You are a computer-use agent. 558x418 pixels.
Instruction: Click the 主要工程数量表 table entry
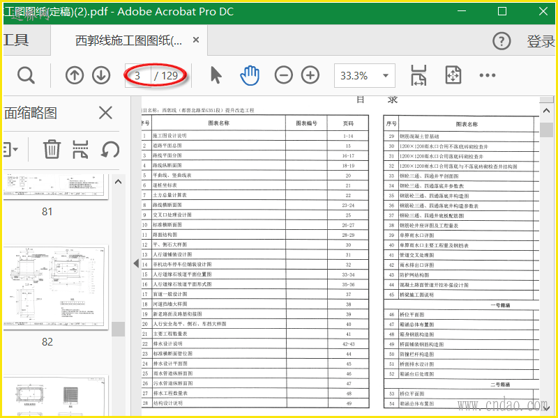tap(169, 334)
